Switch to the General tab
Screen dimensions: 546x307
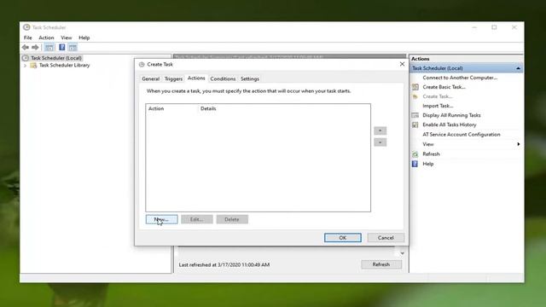150,79
